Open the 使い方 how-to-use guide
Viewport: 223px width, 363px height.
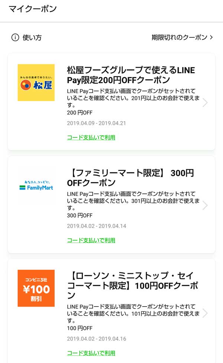tap(32, 37)
